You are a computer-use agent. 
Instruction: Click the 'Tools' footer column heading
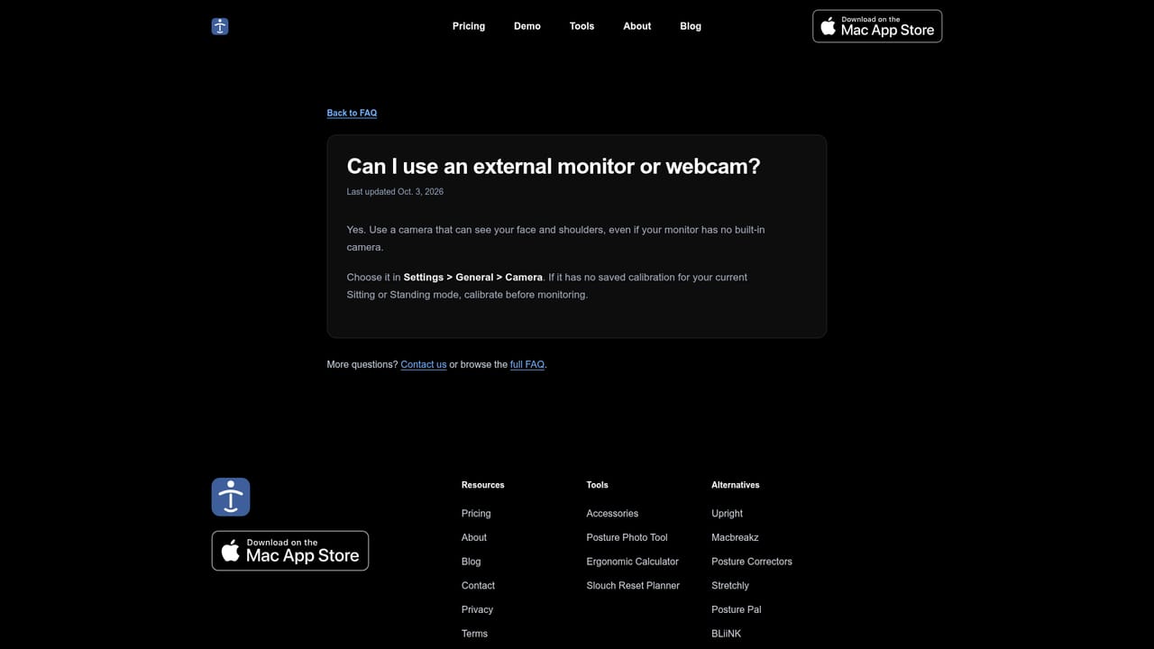click(x=597, y=485)
